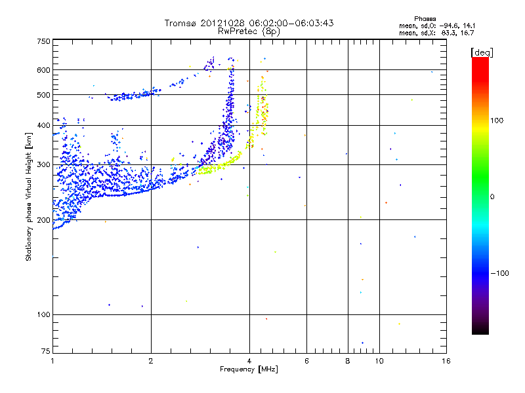
Task: Click the x-axis tick label "10"
Action: coord(379,361)
